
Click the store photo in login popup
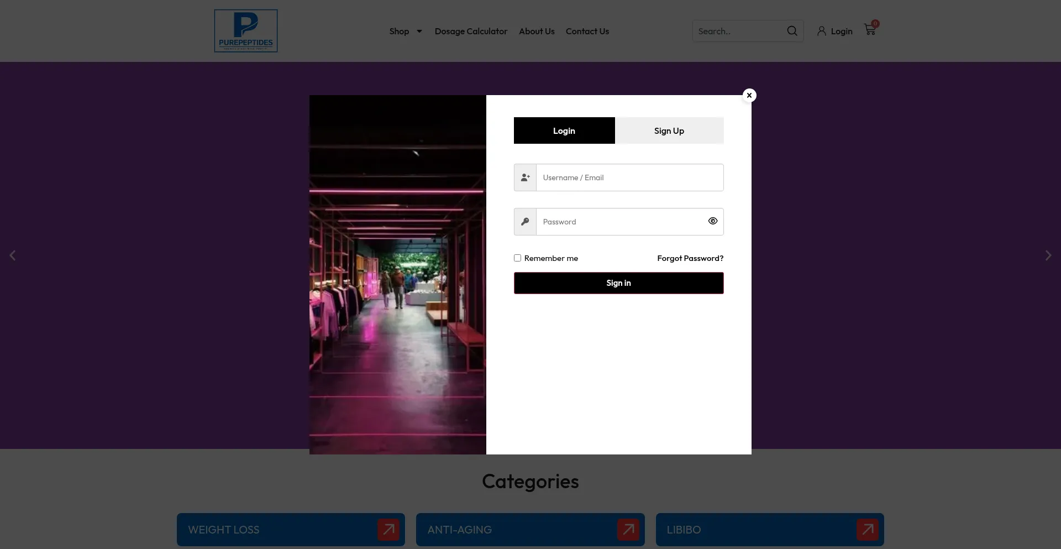(x=398, y=275)
